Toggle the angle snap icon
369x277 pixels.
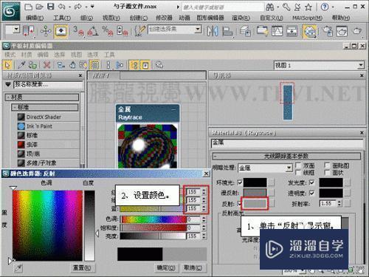point(93,31)
